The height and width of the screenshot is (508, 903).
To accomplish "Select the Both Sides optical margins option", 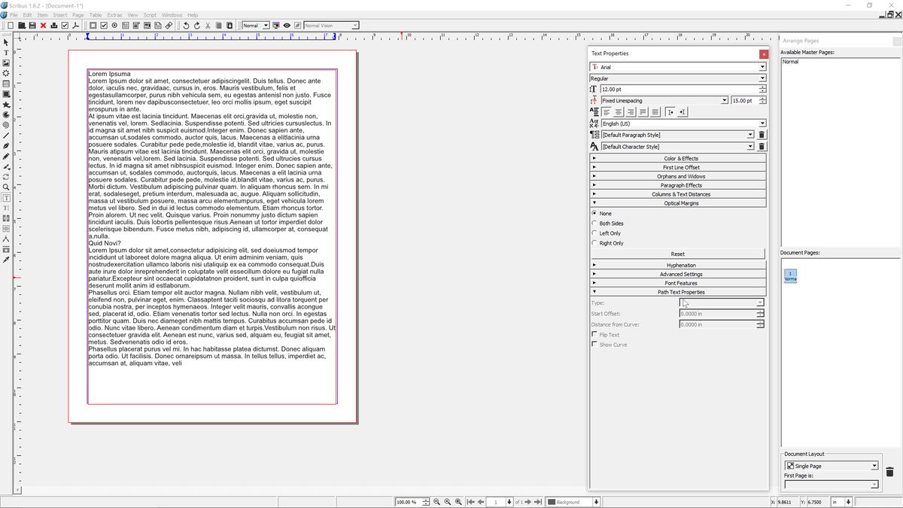I will tap(594, 223).
